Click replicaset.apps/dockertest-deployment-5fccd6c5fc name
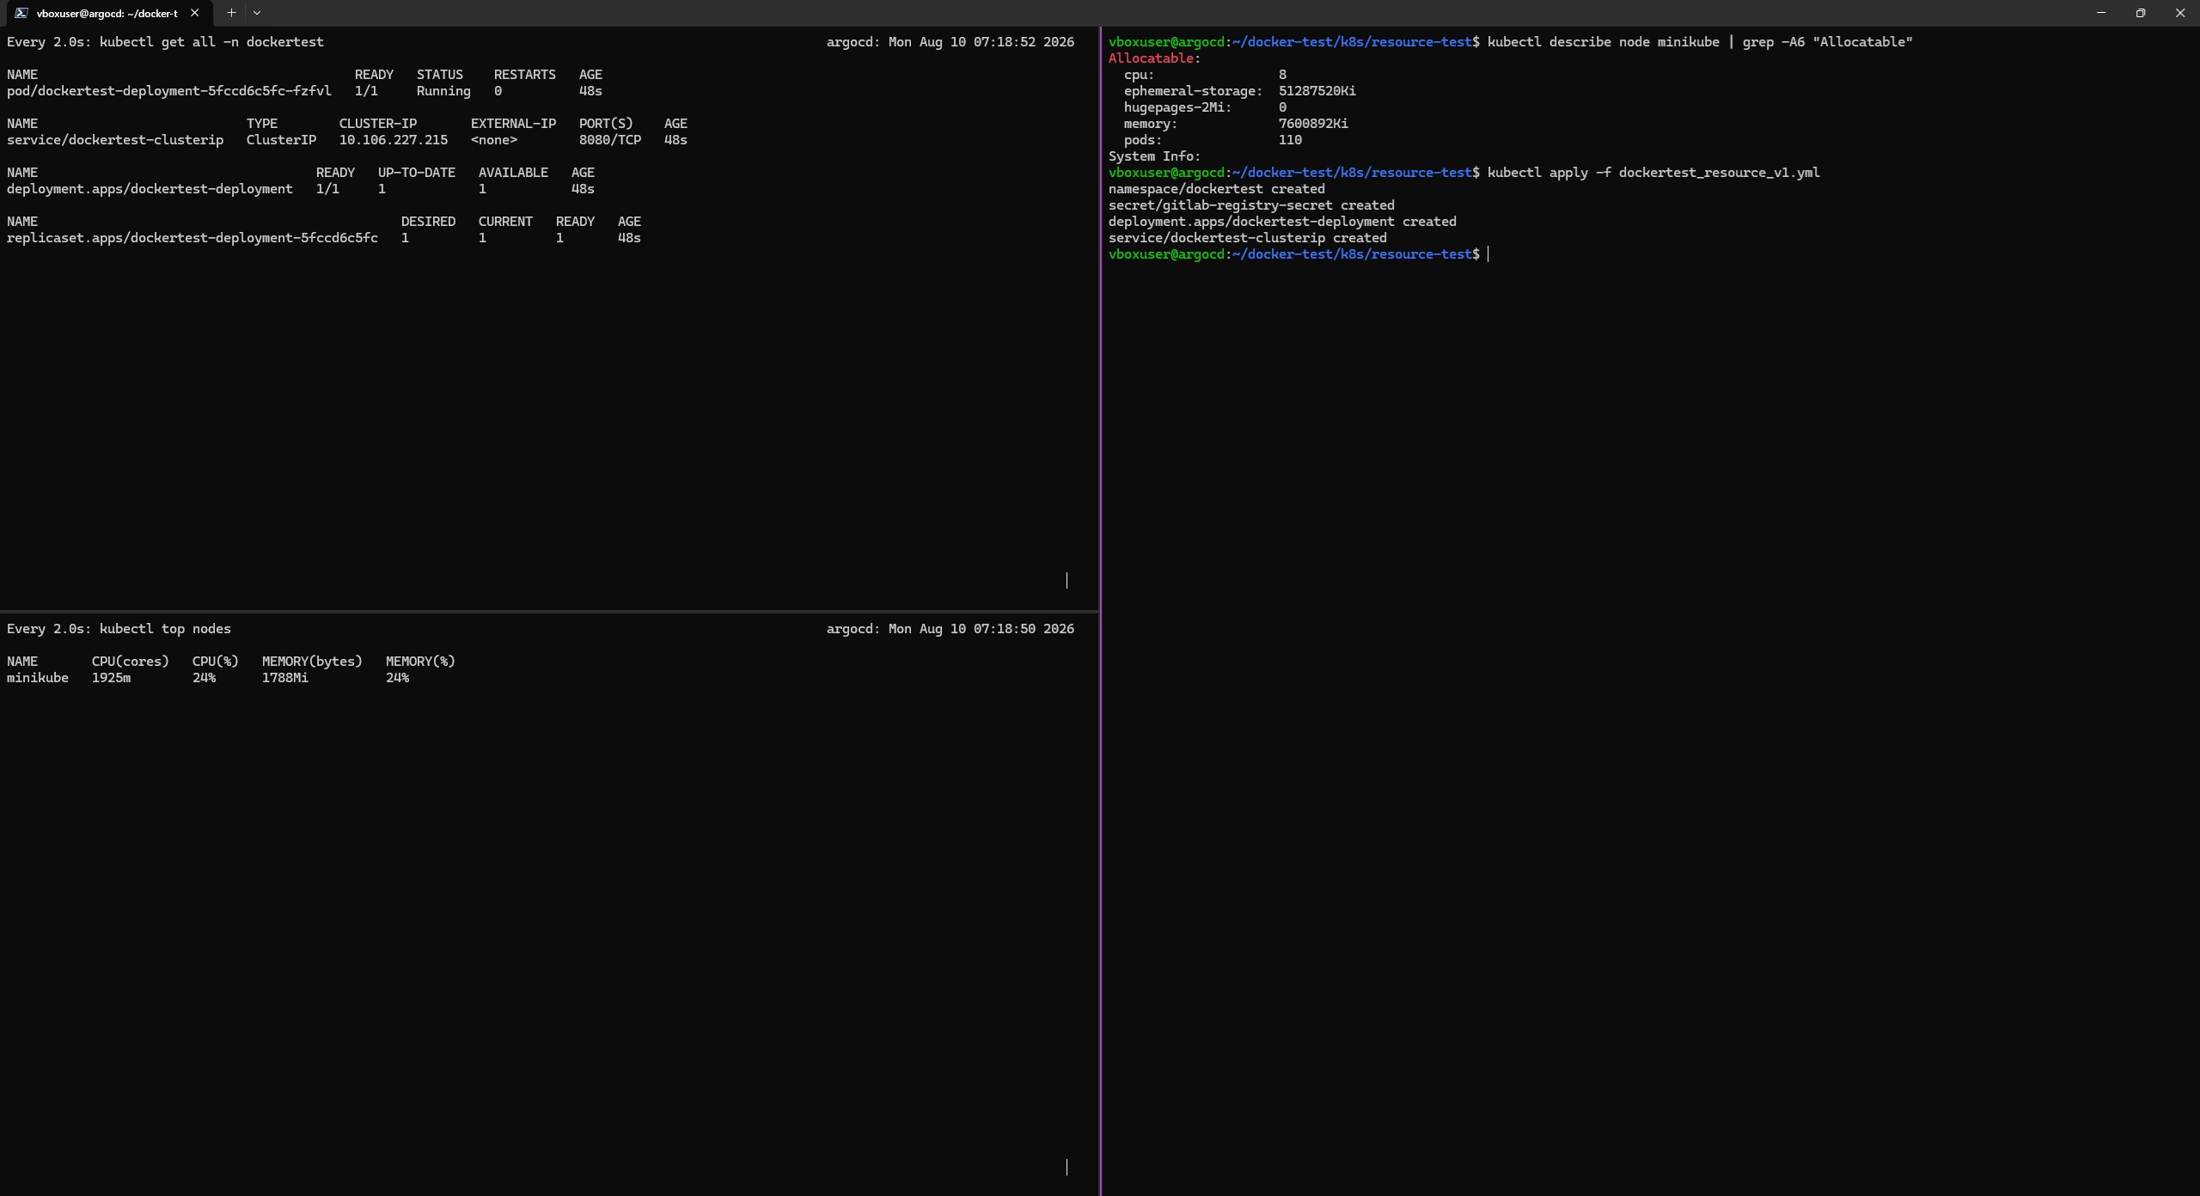This screenshot has width=2200, height=1196. [x=192, y=238]
